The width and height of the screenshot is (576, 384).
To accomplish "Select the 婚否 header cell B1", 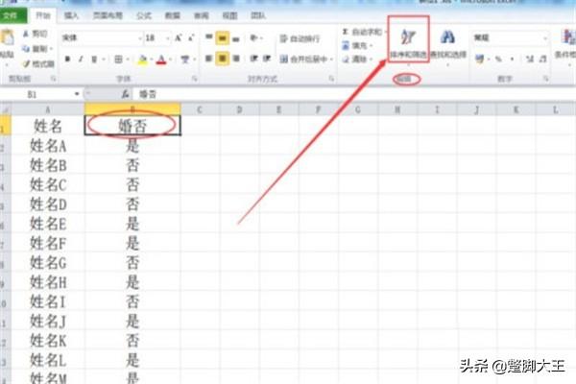I will click(x=132, y=125).
